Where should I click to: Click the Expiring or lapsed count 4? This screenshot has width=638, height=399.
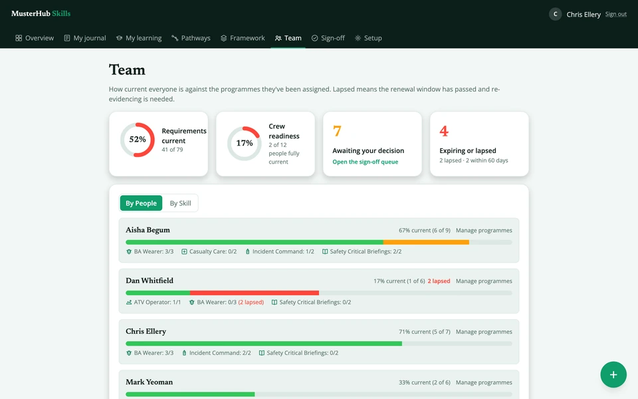coord(444,131)
